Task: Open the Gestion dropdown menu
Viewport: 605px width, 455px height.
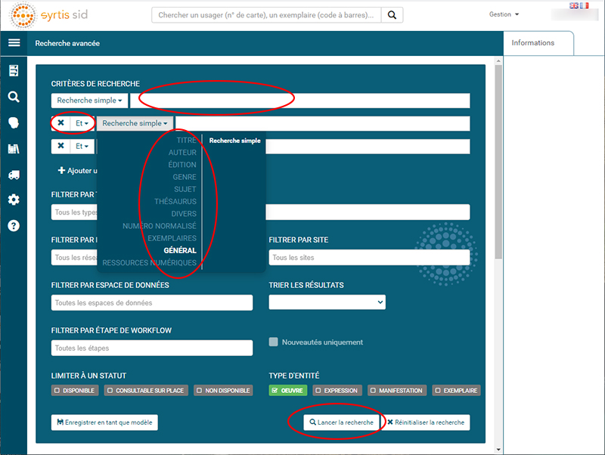Action: click(504, 14)
